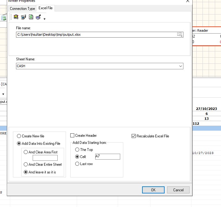
Task: Click the first toolbar icon with yellow burst
Action: pos(16,17)
